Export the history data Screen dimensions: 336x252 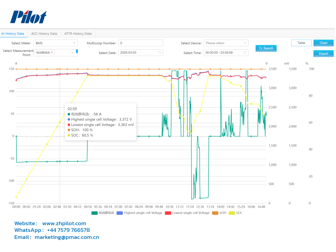tap(323, 54)
